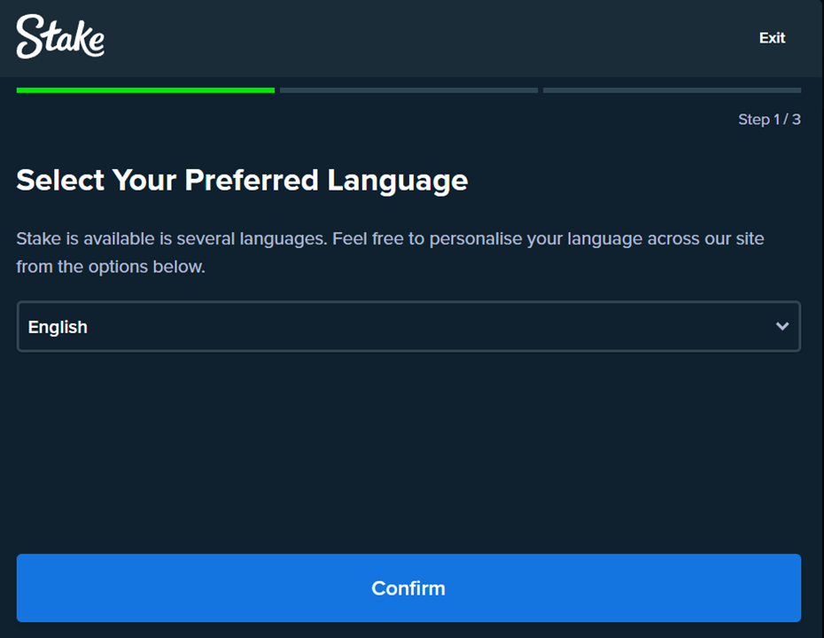Viewport: 824px width, 638px height.
Task: Click the English selected value text
Action: click(x=58, y=327)
